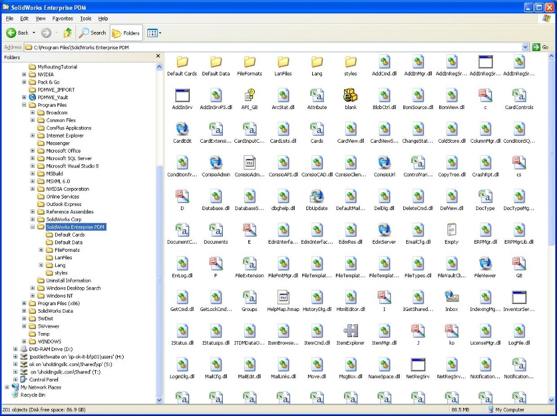Select Control Panel in the folder tree
The width and height of the screenshot is (557, 416).
click(x=44, y=380)
